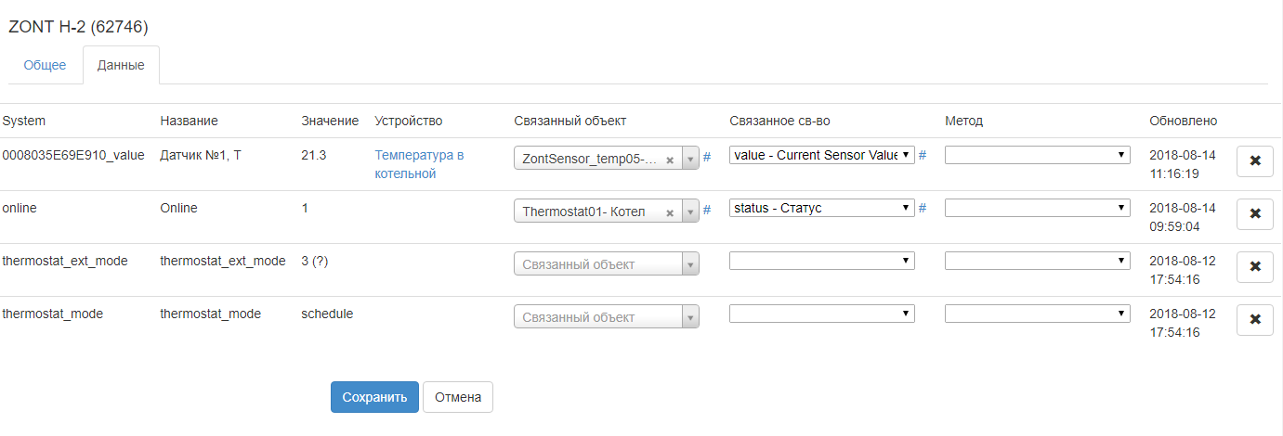This screenshot has height=436, width=1283.
Task: Switch to the Общее tab
Action: [45, 65]
